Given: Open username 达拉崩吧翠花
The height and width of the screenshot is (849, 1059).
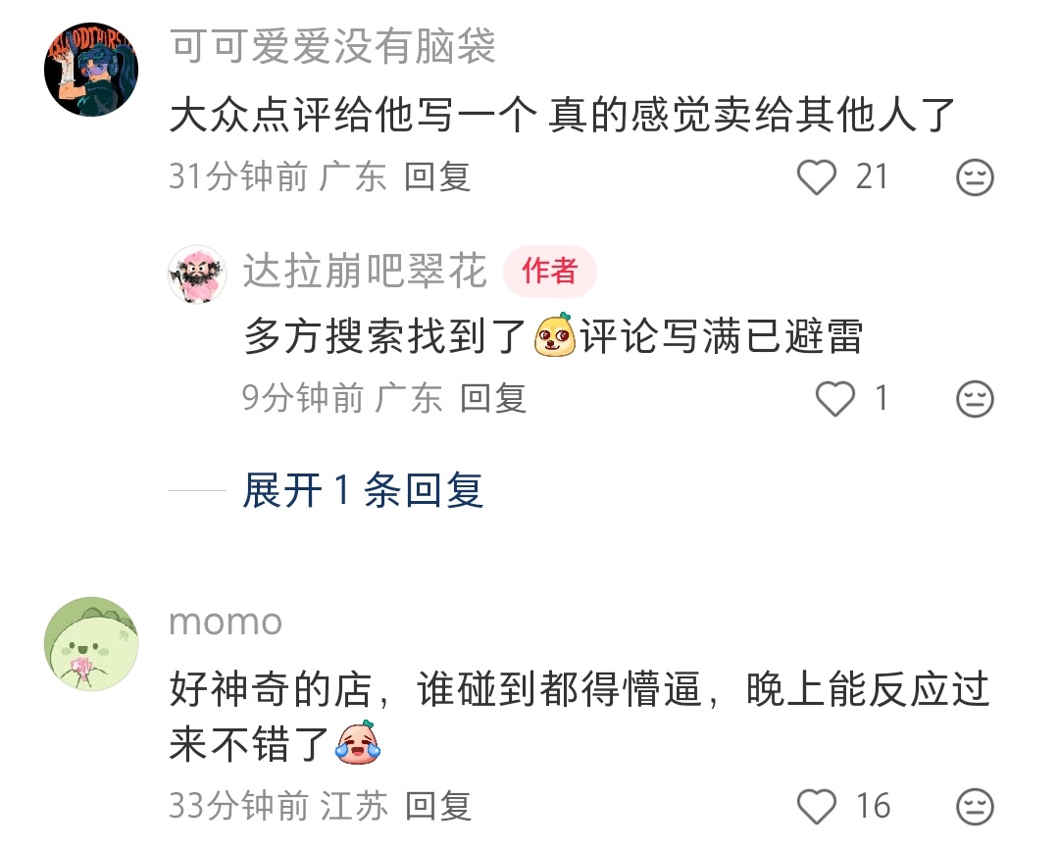Looking at the screenshot, I should point(365,271).
